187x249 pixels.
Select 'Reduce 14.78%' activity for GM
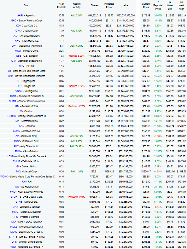[x=77, y=107]
